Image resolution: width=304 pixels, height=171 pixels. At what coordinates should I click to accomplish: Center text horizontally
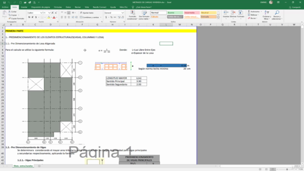pyautogui.click(x=66, y=17)
